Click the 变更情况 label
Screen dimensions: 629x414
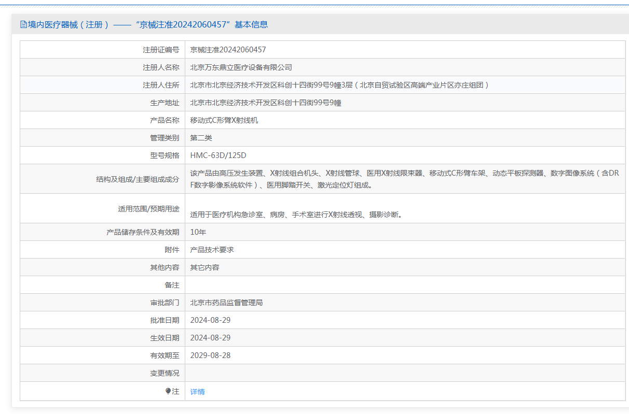(x=165, y=373)
